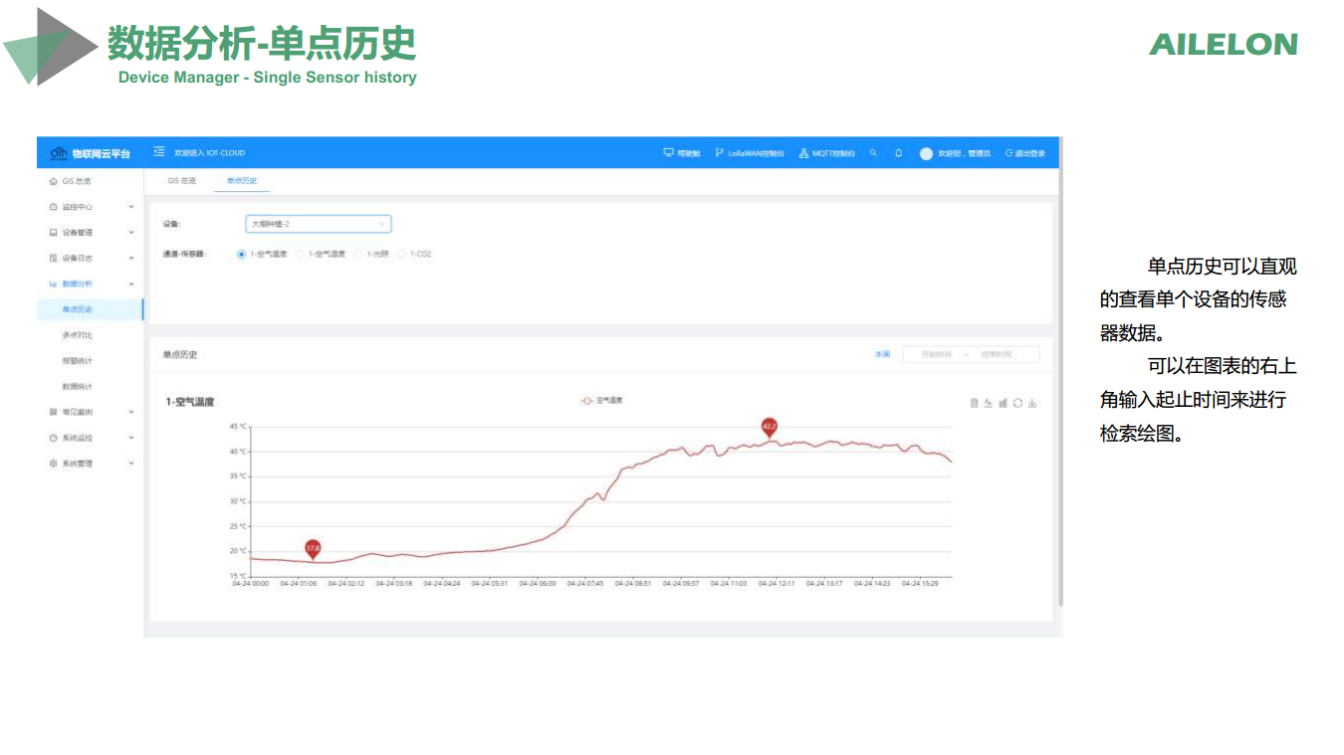Click the 1-空气温度 chart title
The image size is (1344, 755).
click(189, 402)
